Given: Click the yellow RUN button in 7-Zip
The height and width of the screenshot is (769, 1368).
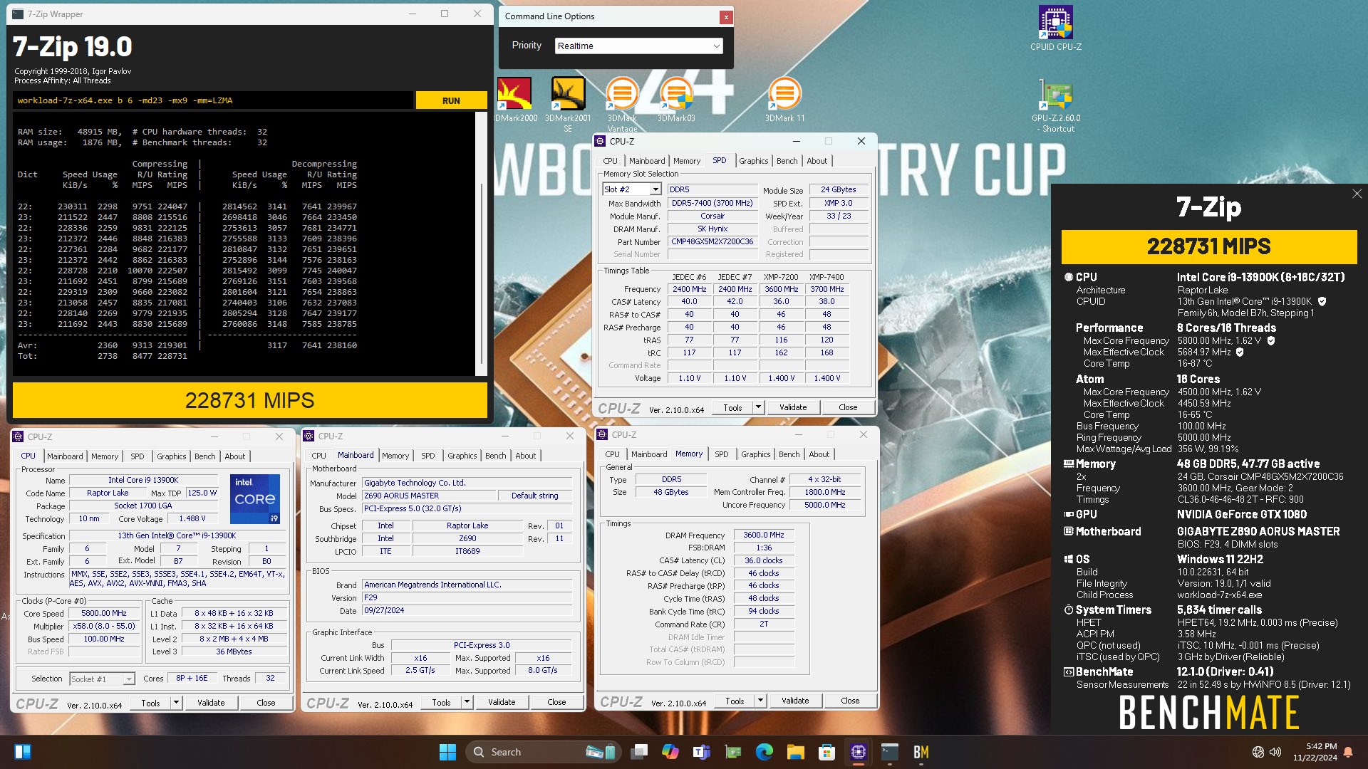Looking at the screenshot, I should point(451,100).
